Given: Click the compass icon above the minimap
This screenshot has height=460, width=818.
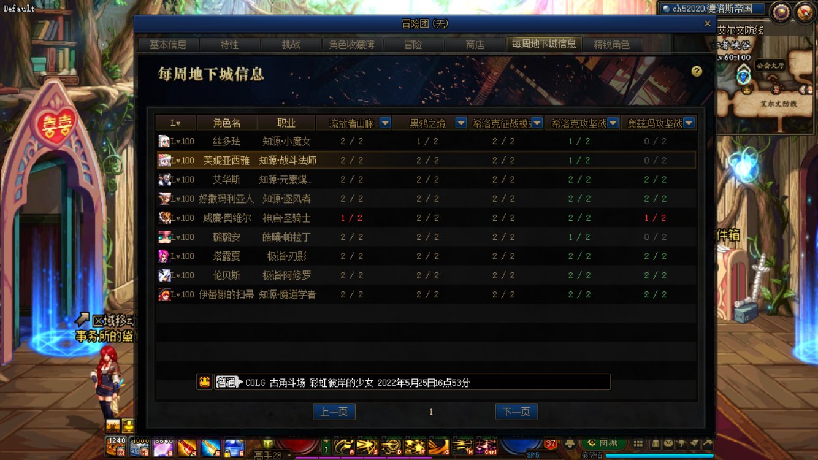Looking at the screenshot, I should tap(805, 12).
